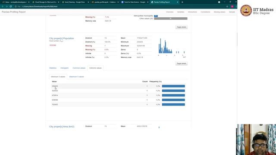Click the Count column header

pos(145,81)
